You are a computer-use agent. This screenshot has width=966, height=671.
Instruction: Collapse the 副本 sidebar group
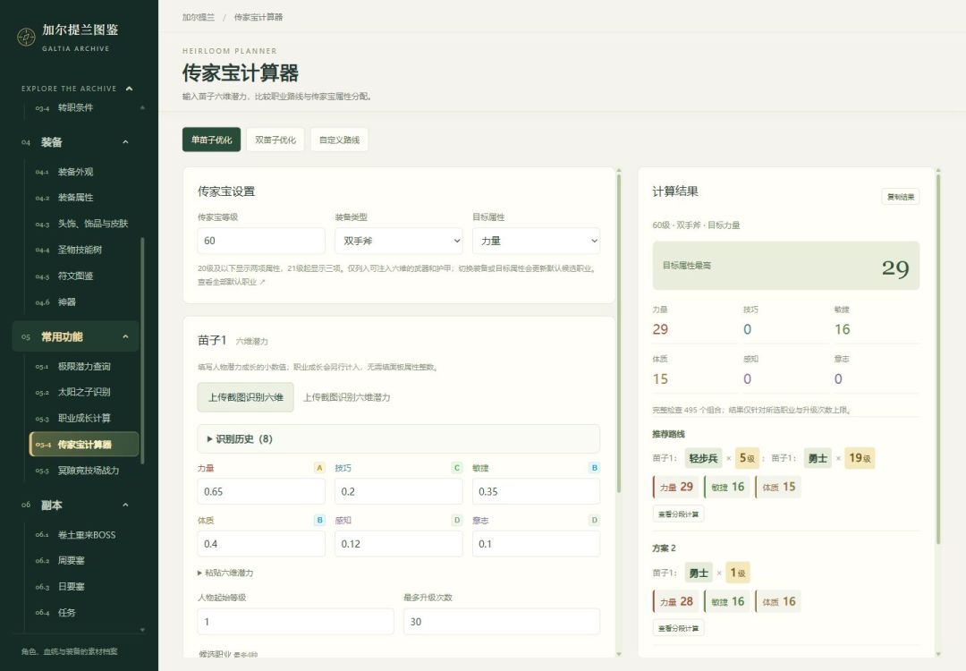click(126, 505)
